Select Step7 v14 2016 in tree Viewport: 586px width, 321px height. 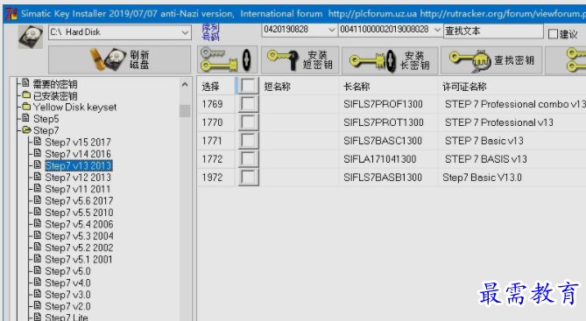click(x=78, y=154)
